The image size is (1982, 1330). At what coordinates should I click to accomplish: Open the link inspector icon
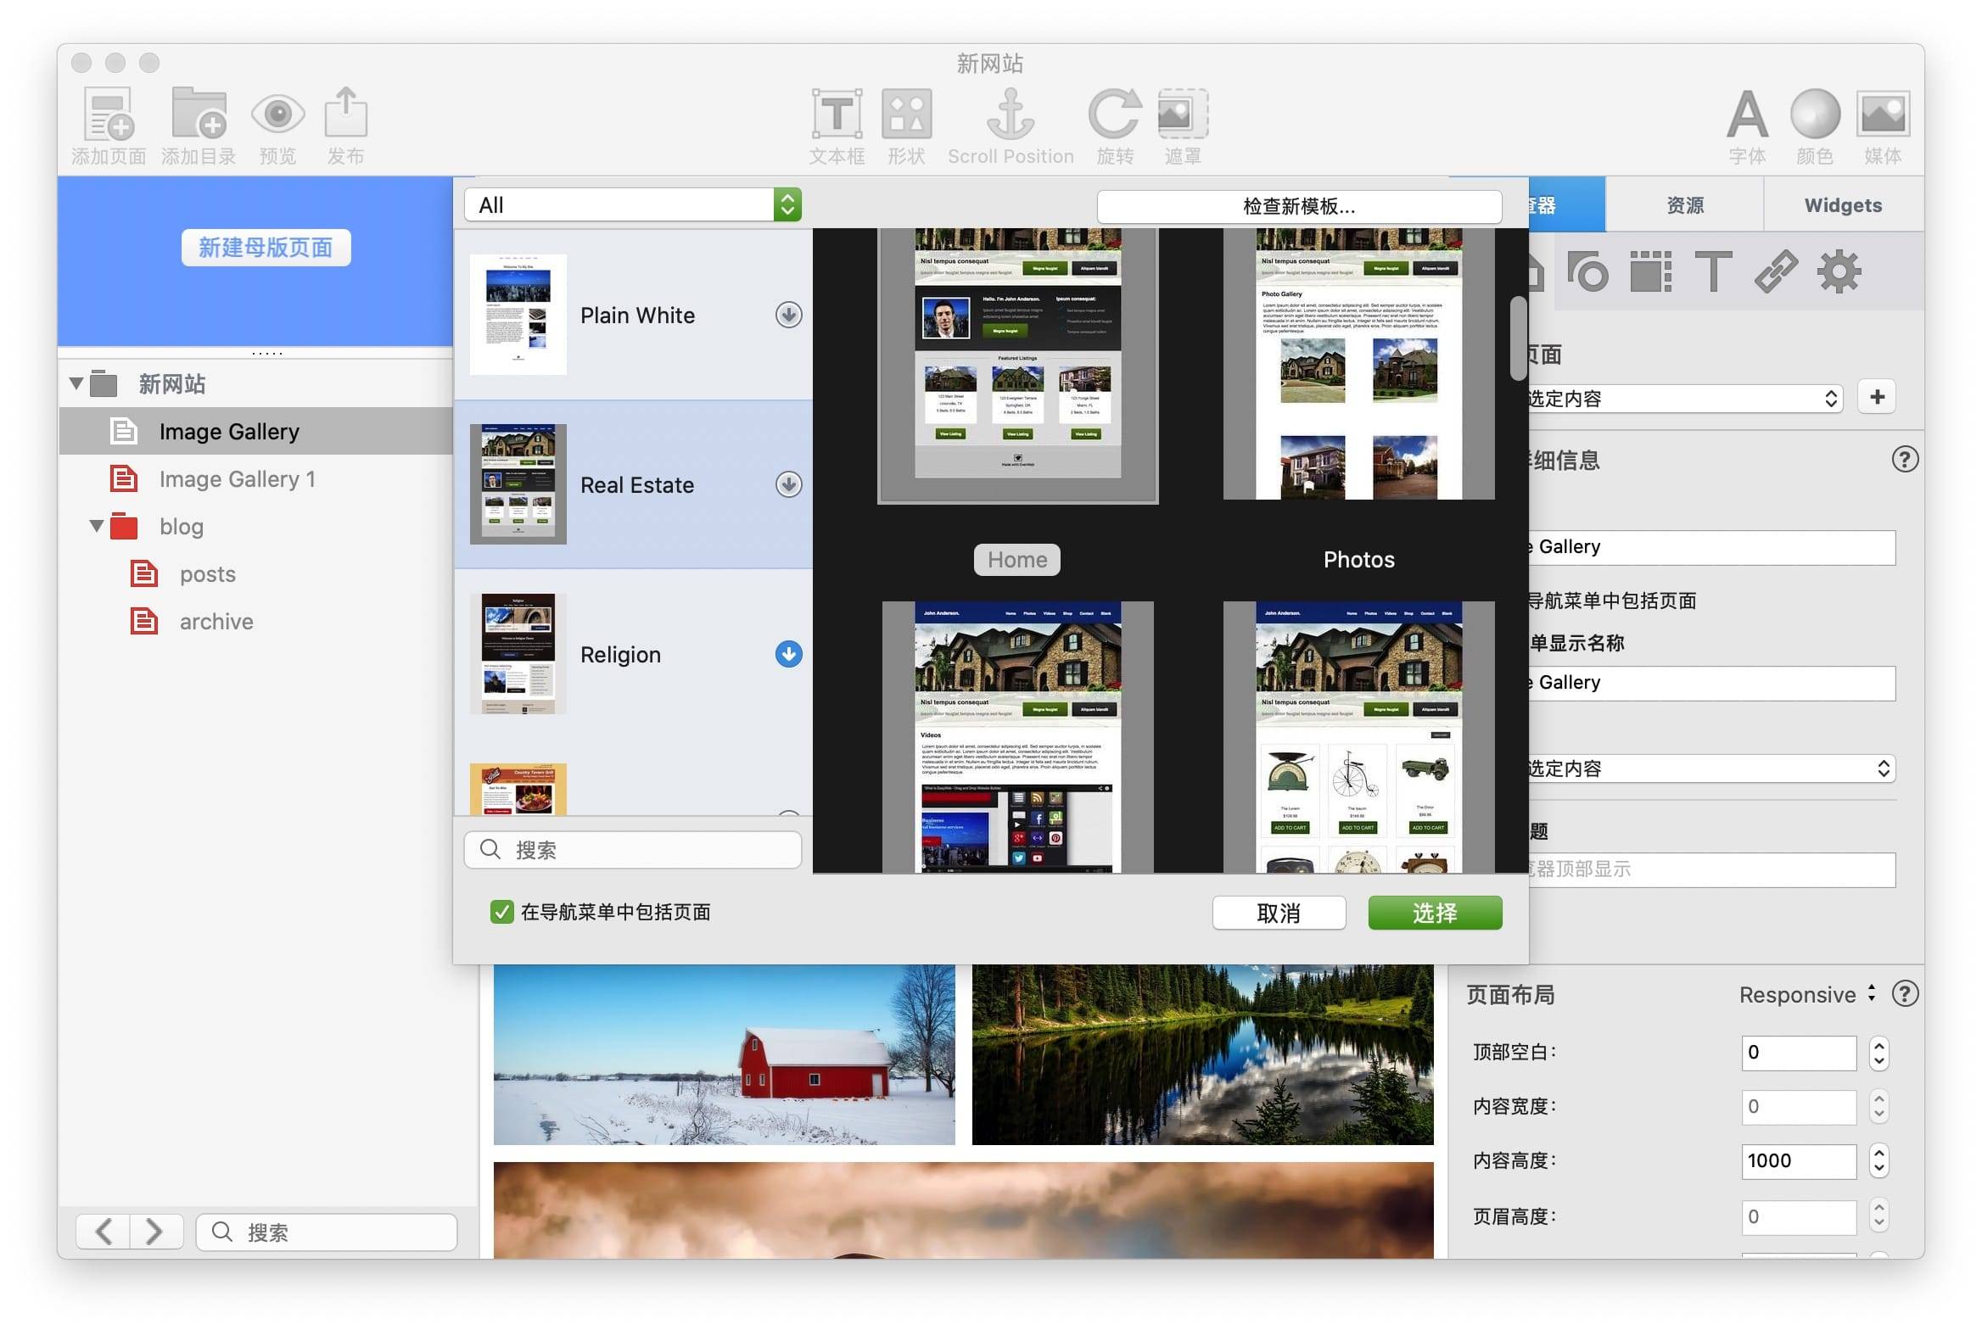pyautogui.click(x=1776, y=271)
